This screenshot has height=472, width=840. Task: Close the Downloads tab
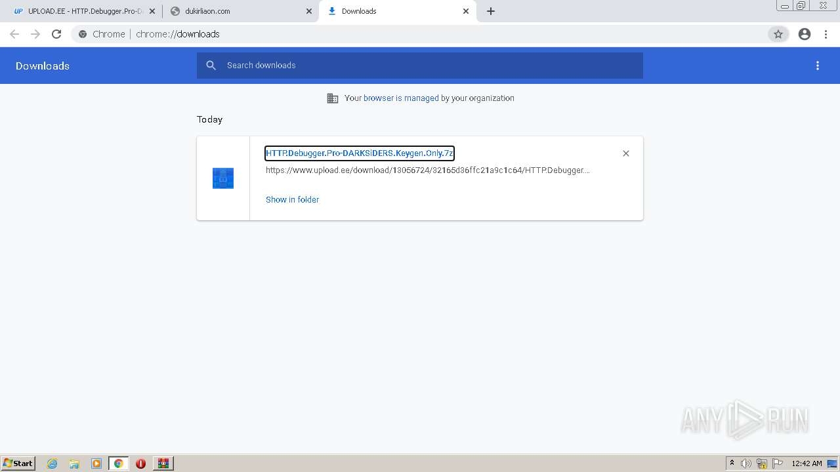[x=466, y=11]
